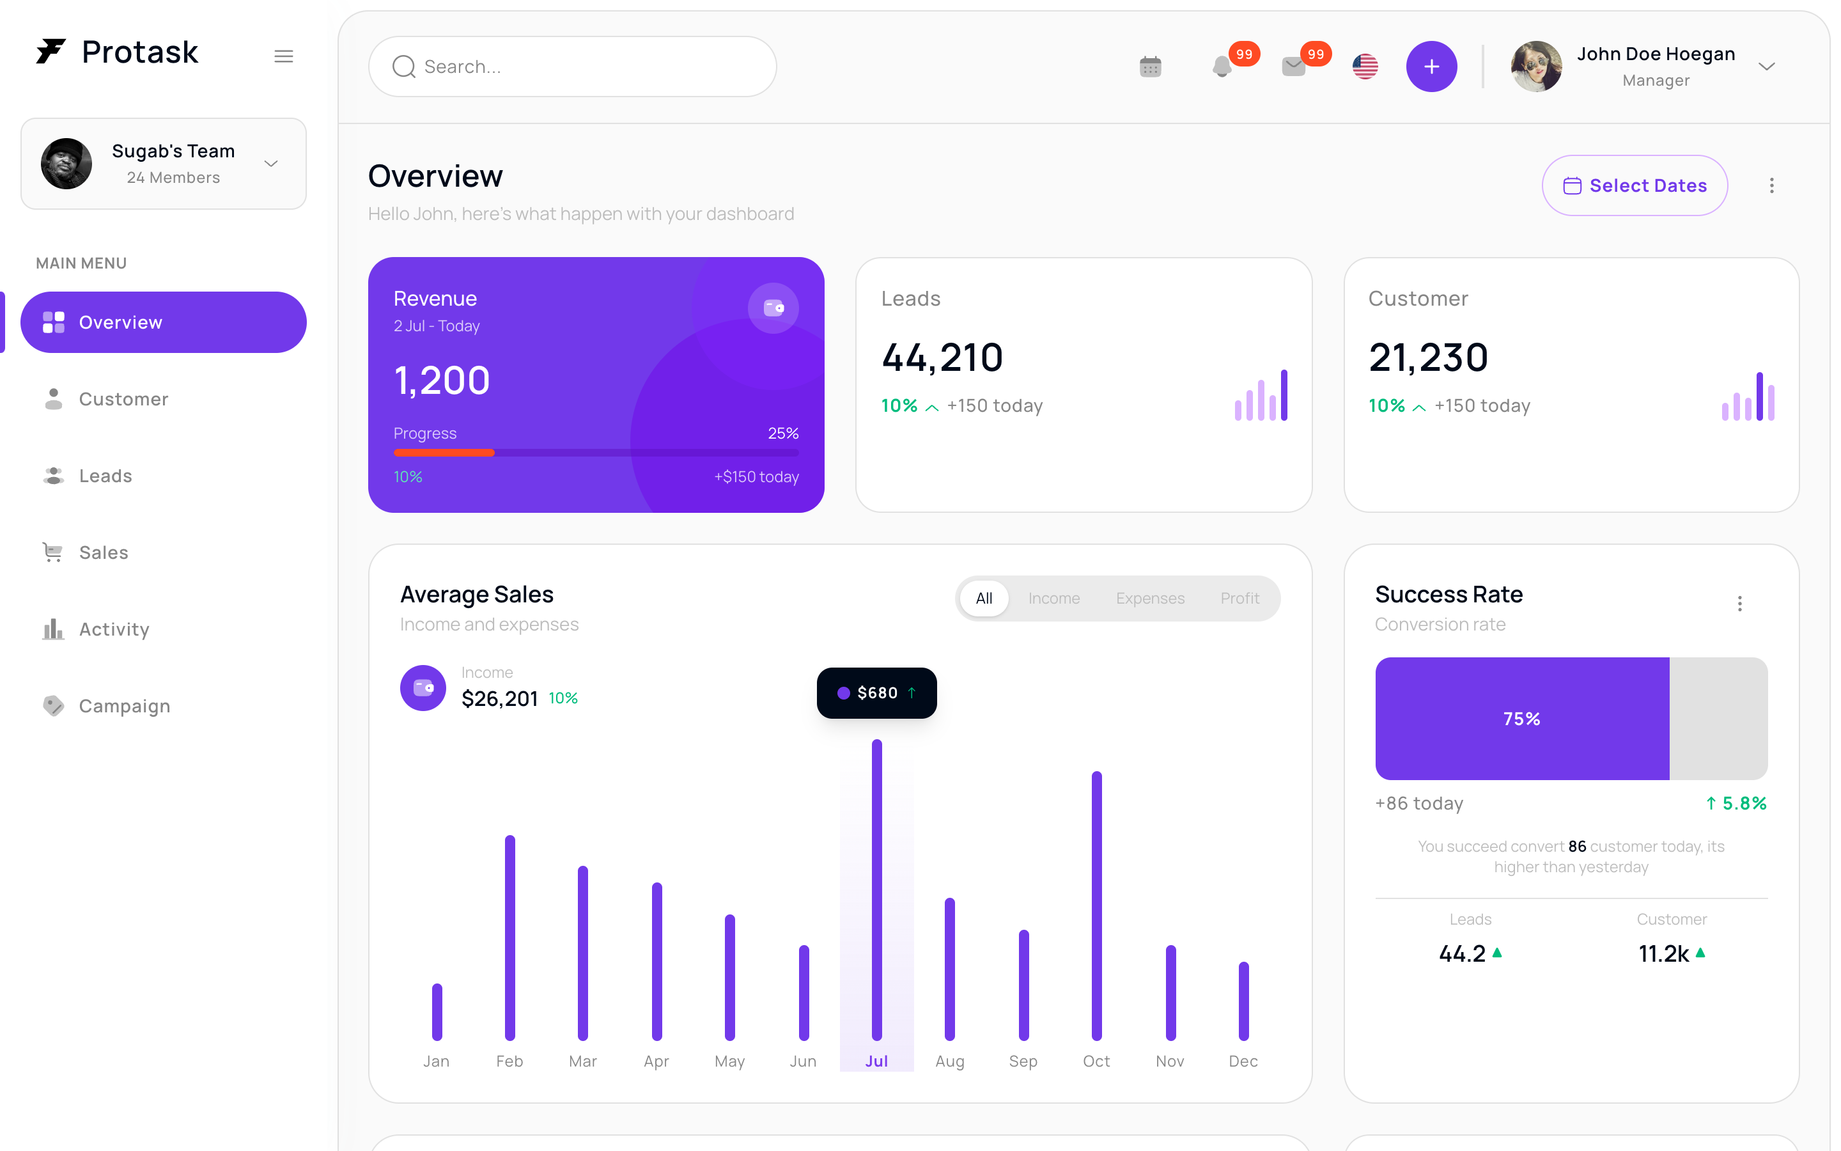Click the search magnifier icon

[x=404, y=67]
